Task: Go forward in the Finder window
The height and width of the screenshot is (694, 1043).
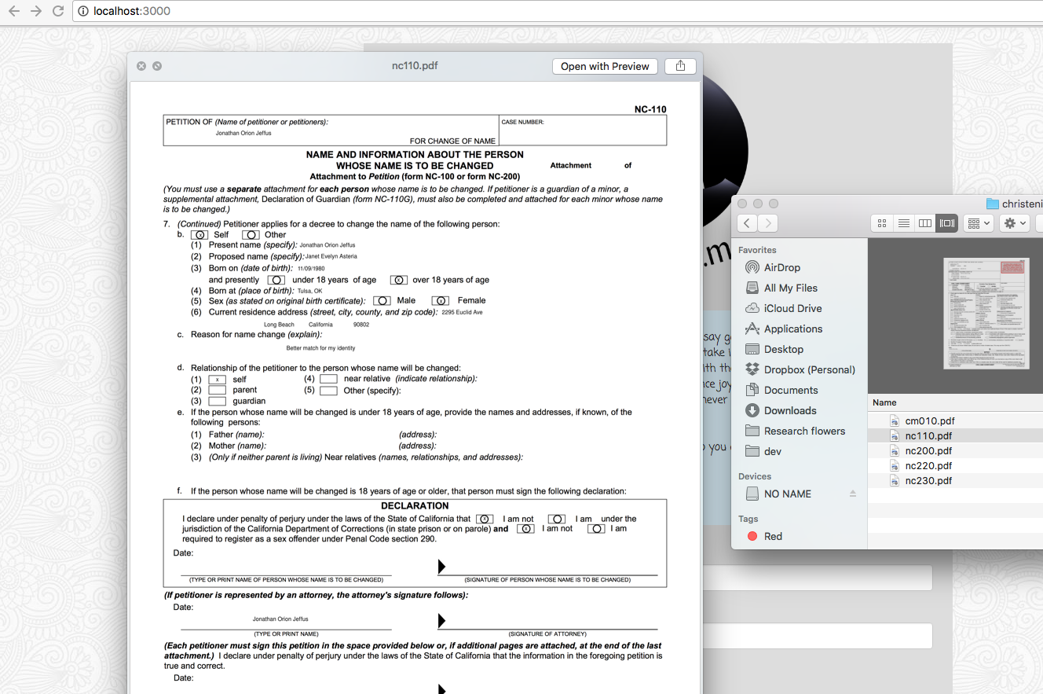Action: tap(767, 223)
